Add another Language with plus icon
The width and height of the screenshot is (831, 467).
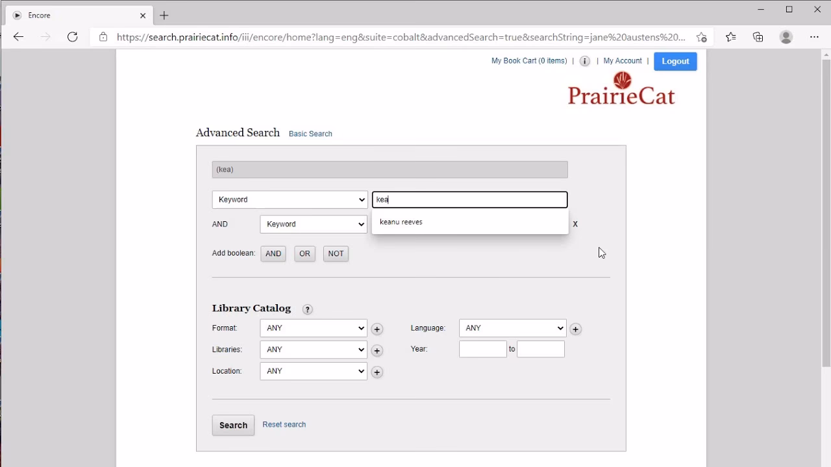(575, 329)
